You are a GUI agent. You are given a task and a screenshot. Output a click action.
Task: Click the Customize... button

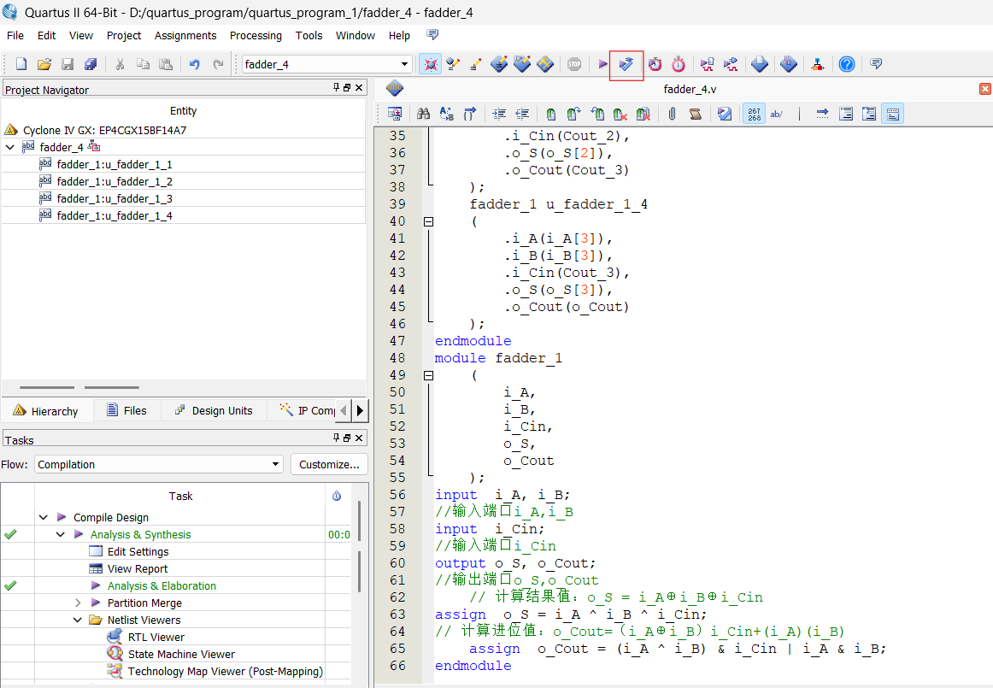click(329, 464)
